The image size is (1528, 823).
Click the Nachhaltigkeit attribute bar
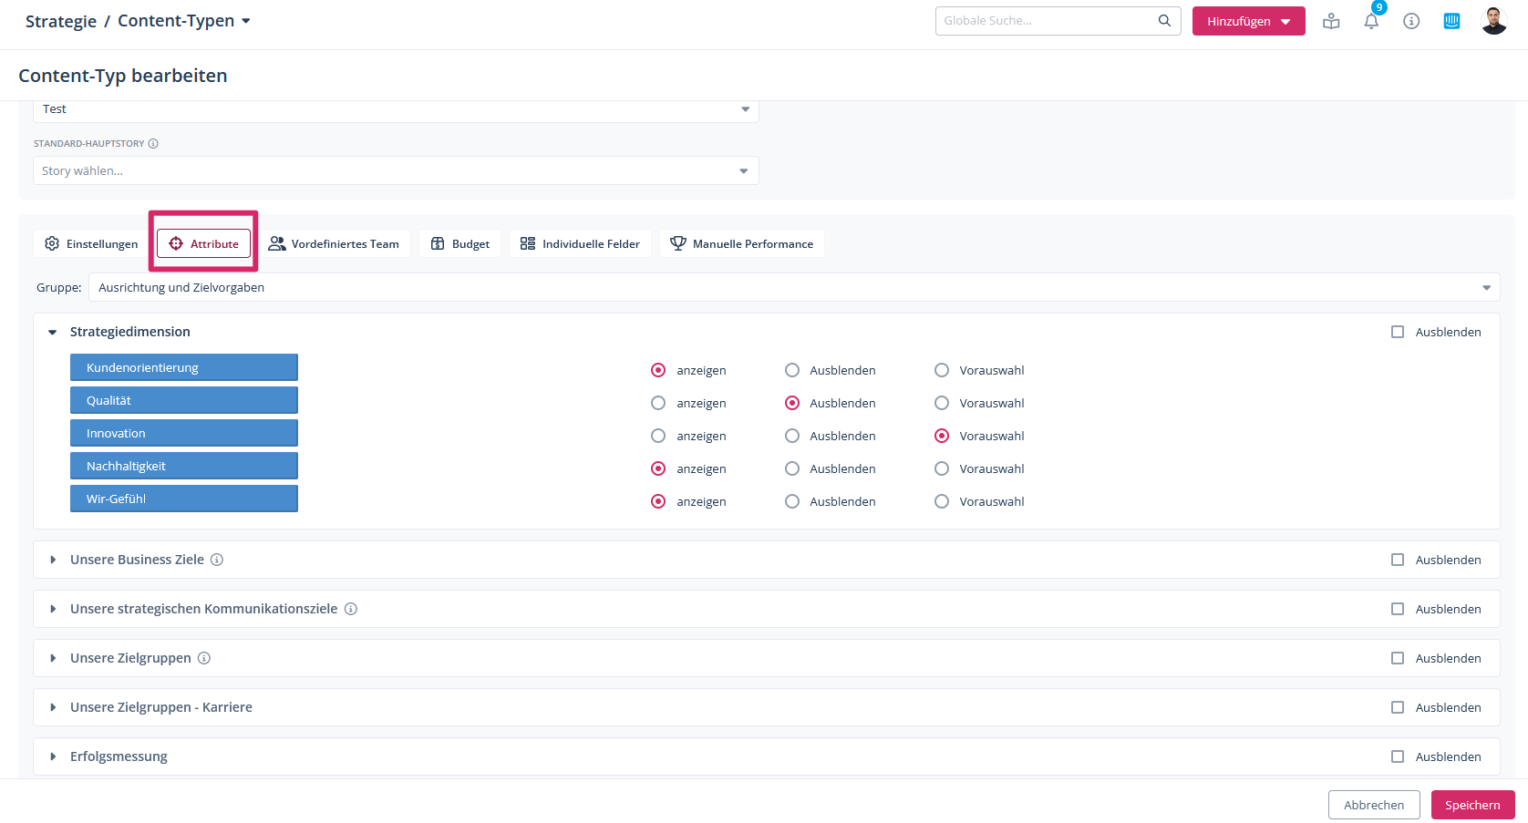[x=184, y=466]
